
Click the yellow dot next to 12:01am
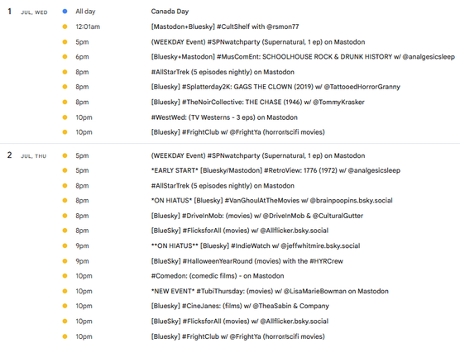click(x=65, y=26)
